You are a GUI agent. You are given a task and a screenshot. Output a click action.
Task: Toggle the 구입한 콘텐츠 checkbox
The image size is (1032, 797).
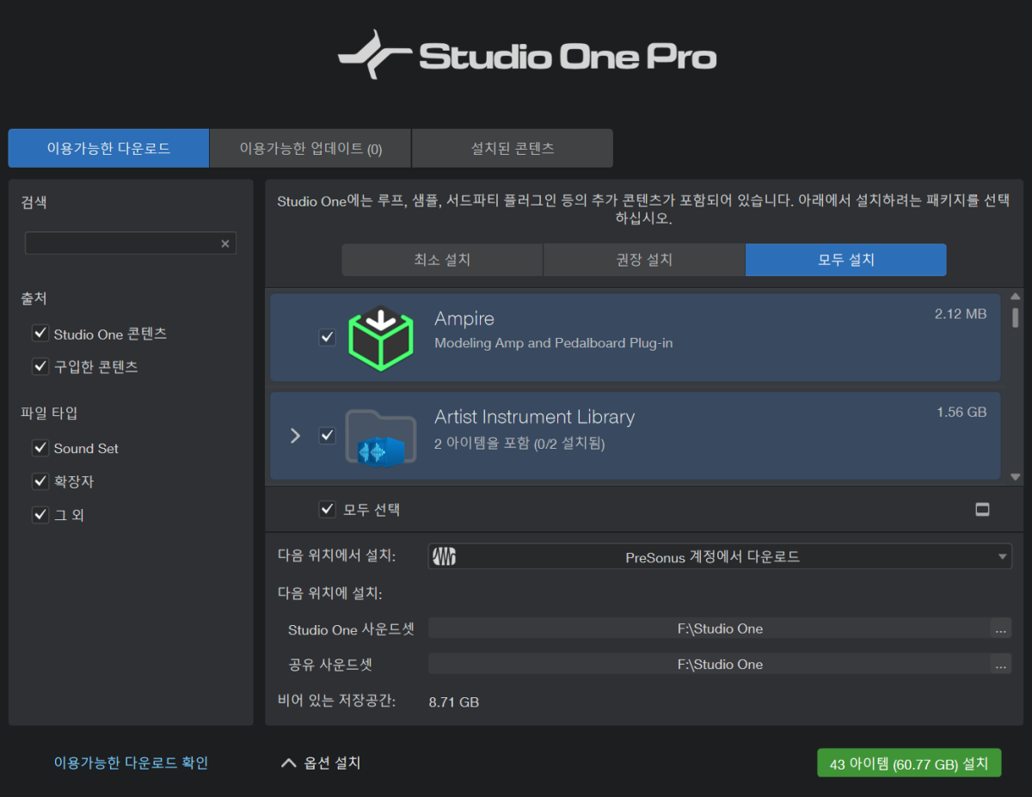point(40,366)
